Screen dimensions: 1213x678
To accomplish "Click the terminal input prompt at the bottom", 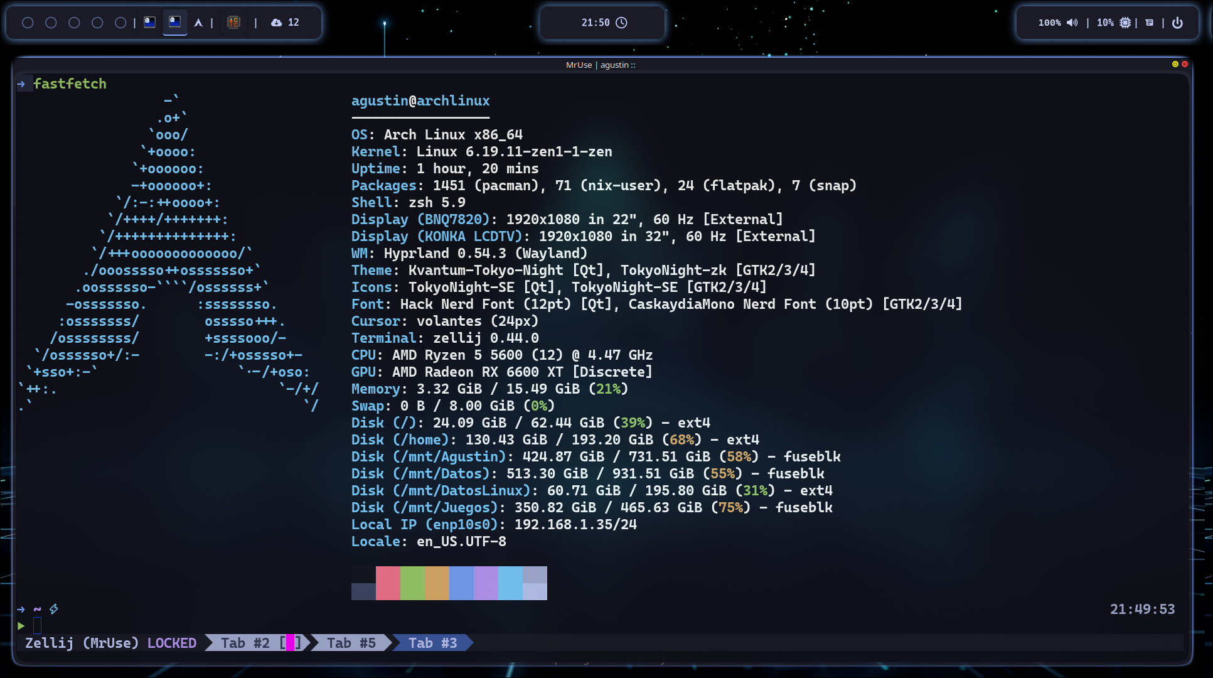I will click(38, 625).
